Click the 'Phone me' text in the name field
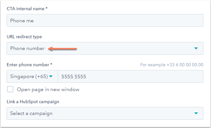The width and height of the screenshot is (211, 128). (22, 21)
